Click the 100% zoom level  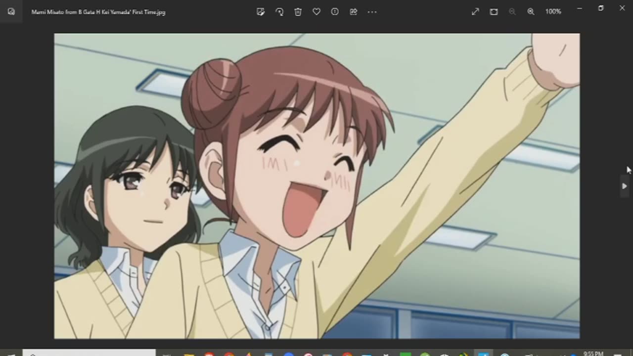(x=553, y=11)
